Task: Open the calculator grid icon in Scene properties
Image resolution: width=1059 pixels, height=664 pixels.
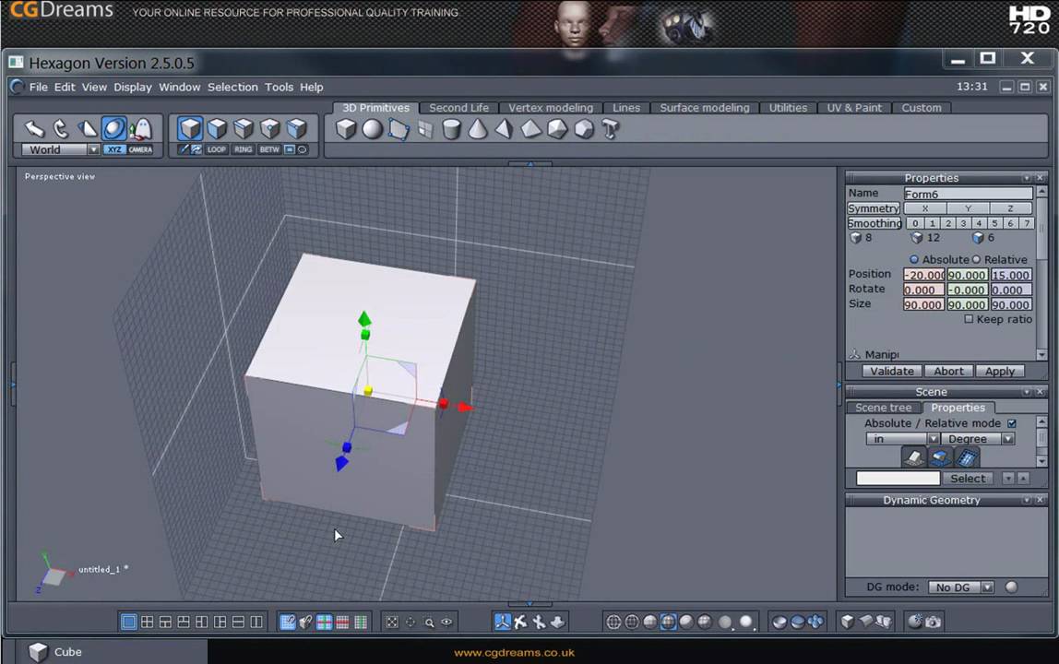Action: 966,458
